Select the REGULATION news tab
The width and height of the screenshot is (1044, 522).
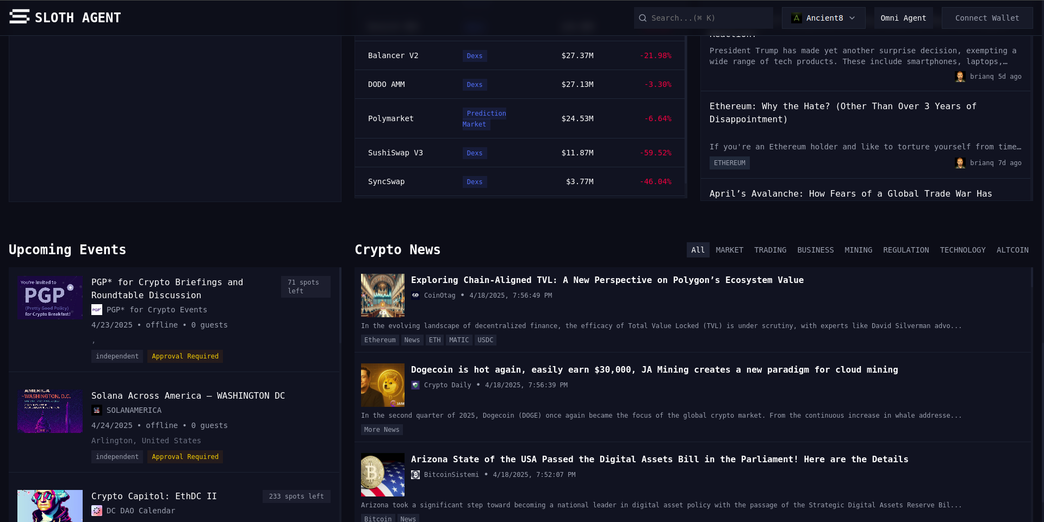[906, 250]
